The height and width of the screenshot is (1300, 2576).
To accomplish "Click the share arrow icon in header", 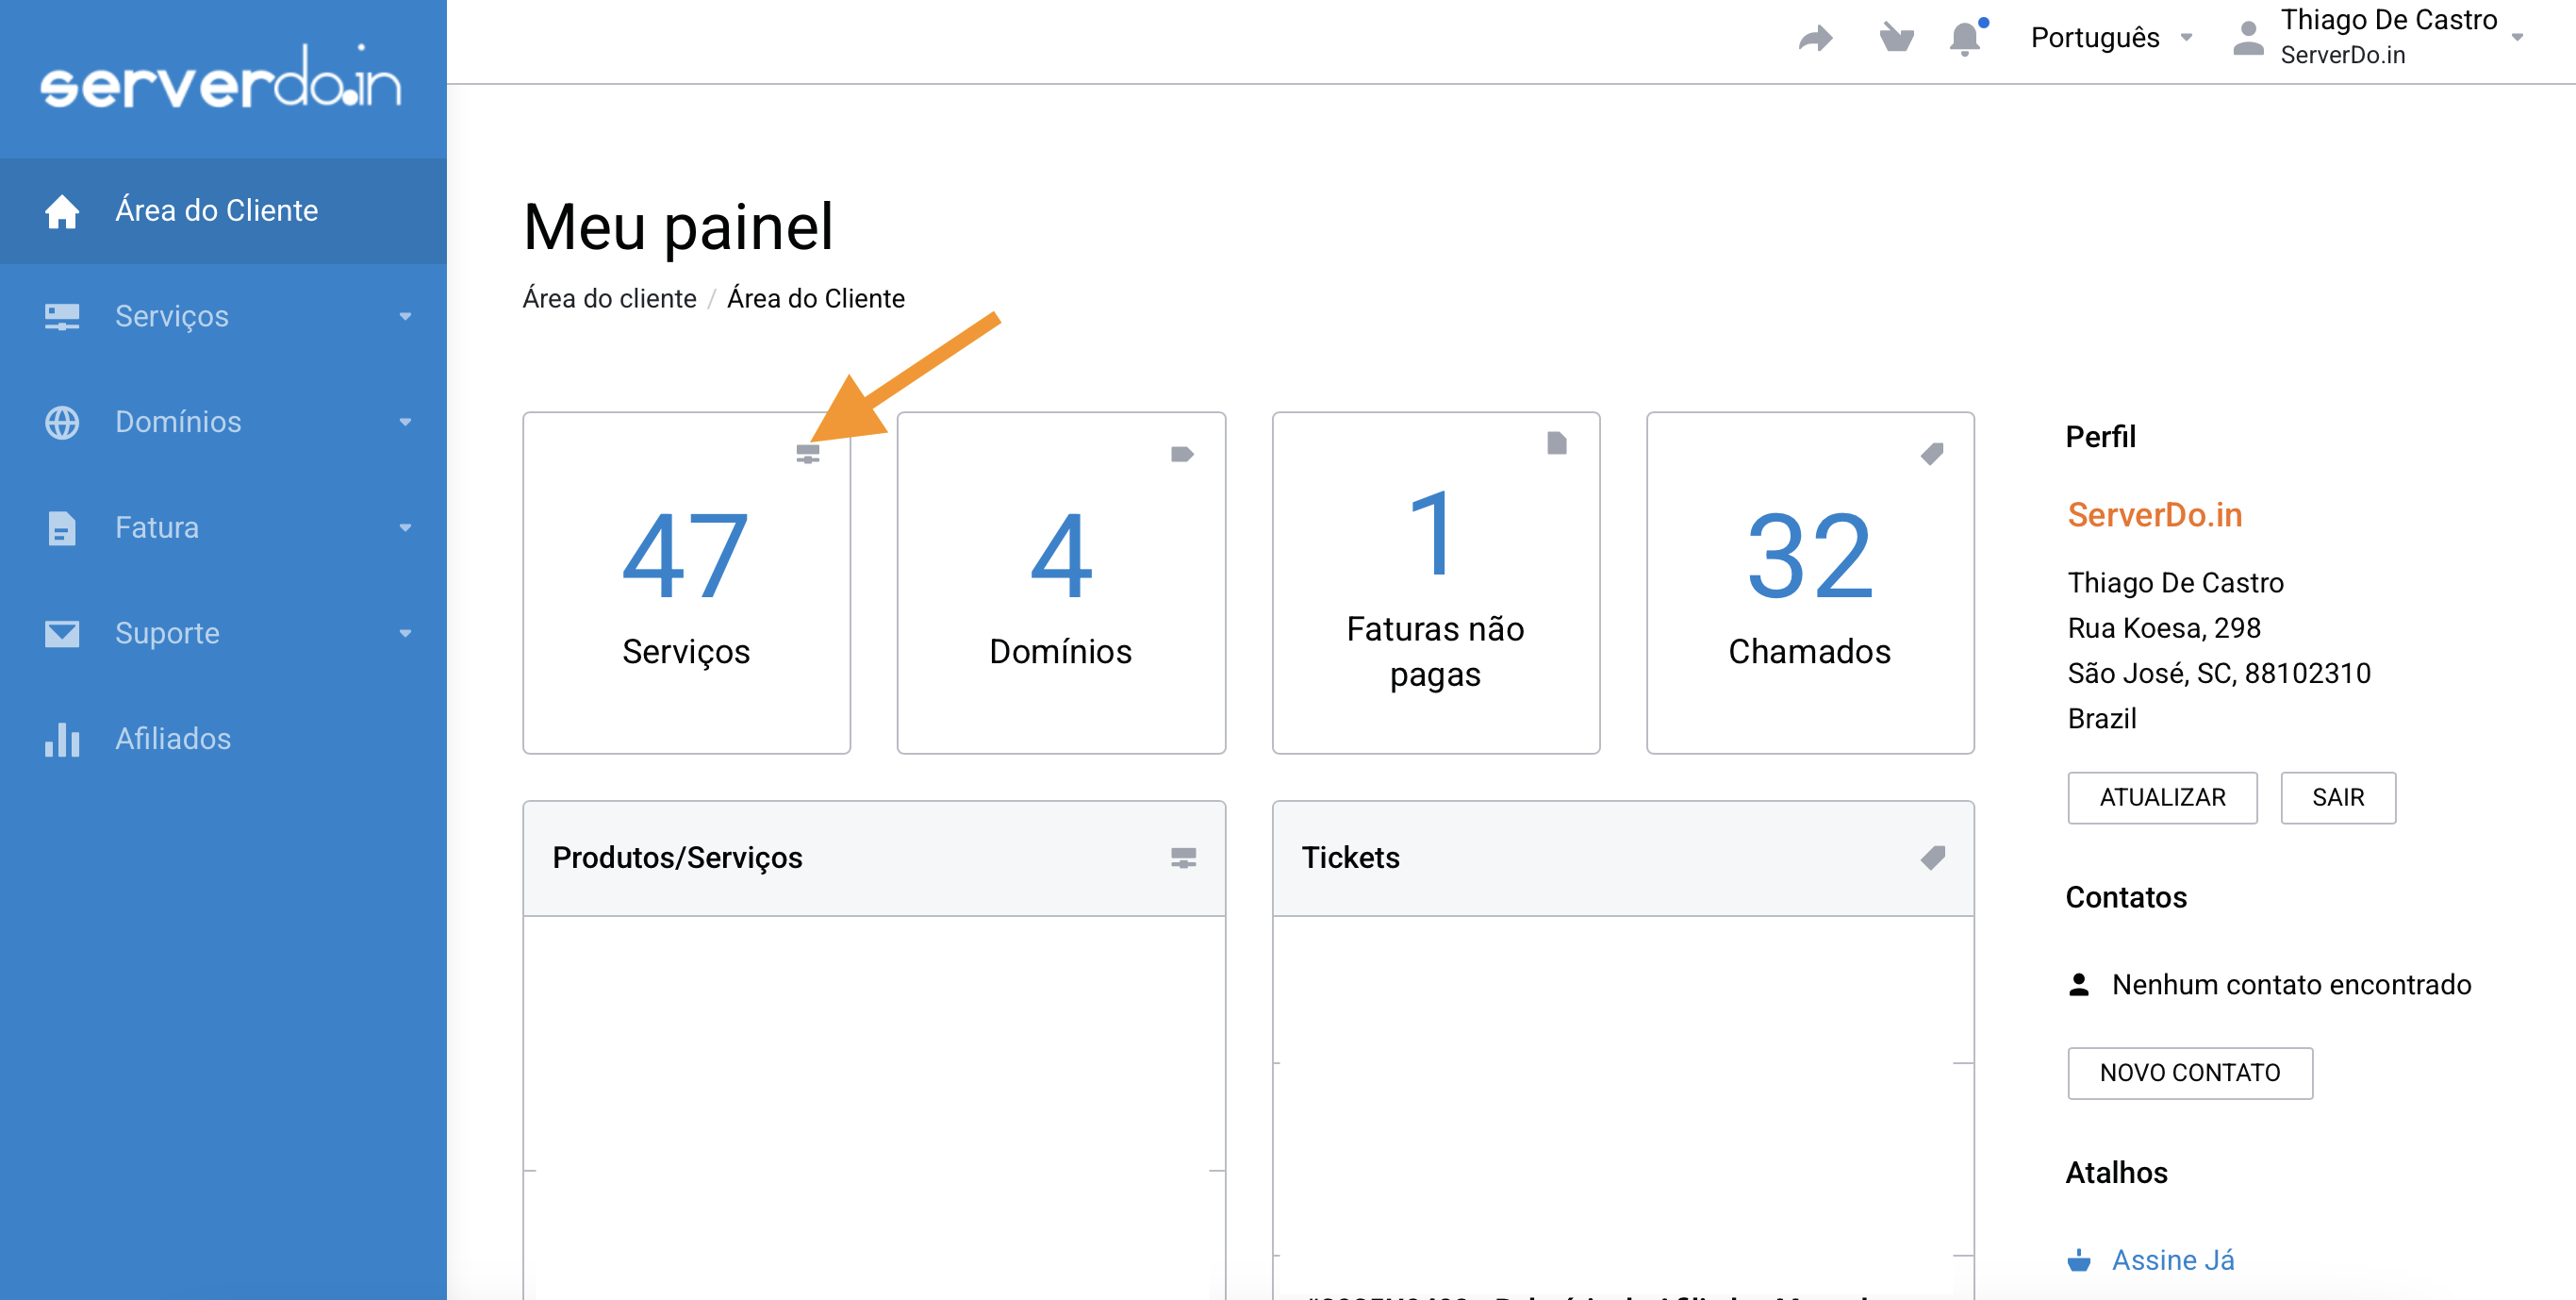I will [x=1815, y=38].
